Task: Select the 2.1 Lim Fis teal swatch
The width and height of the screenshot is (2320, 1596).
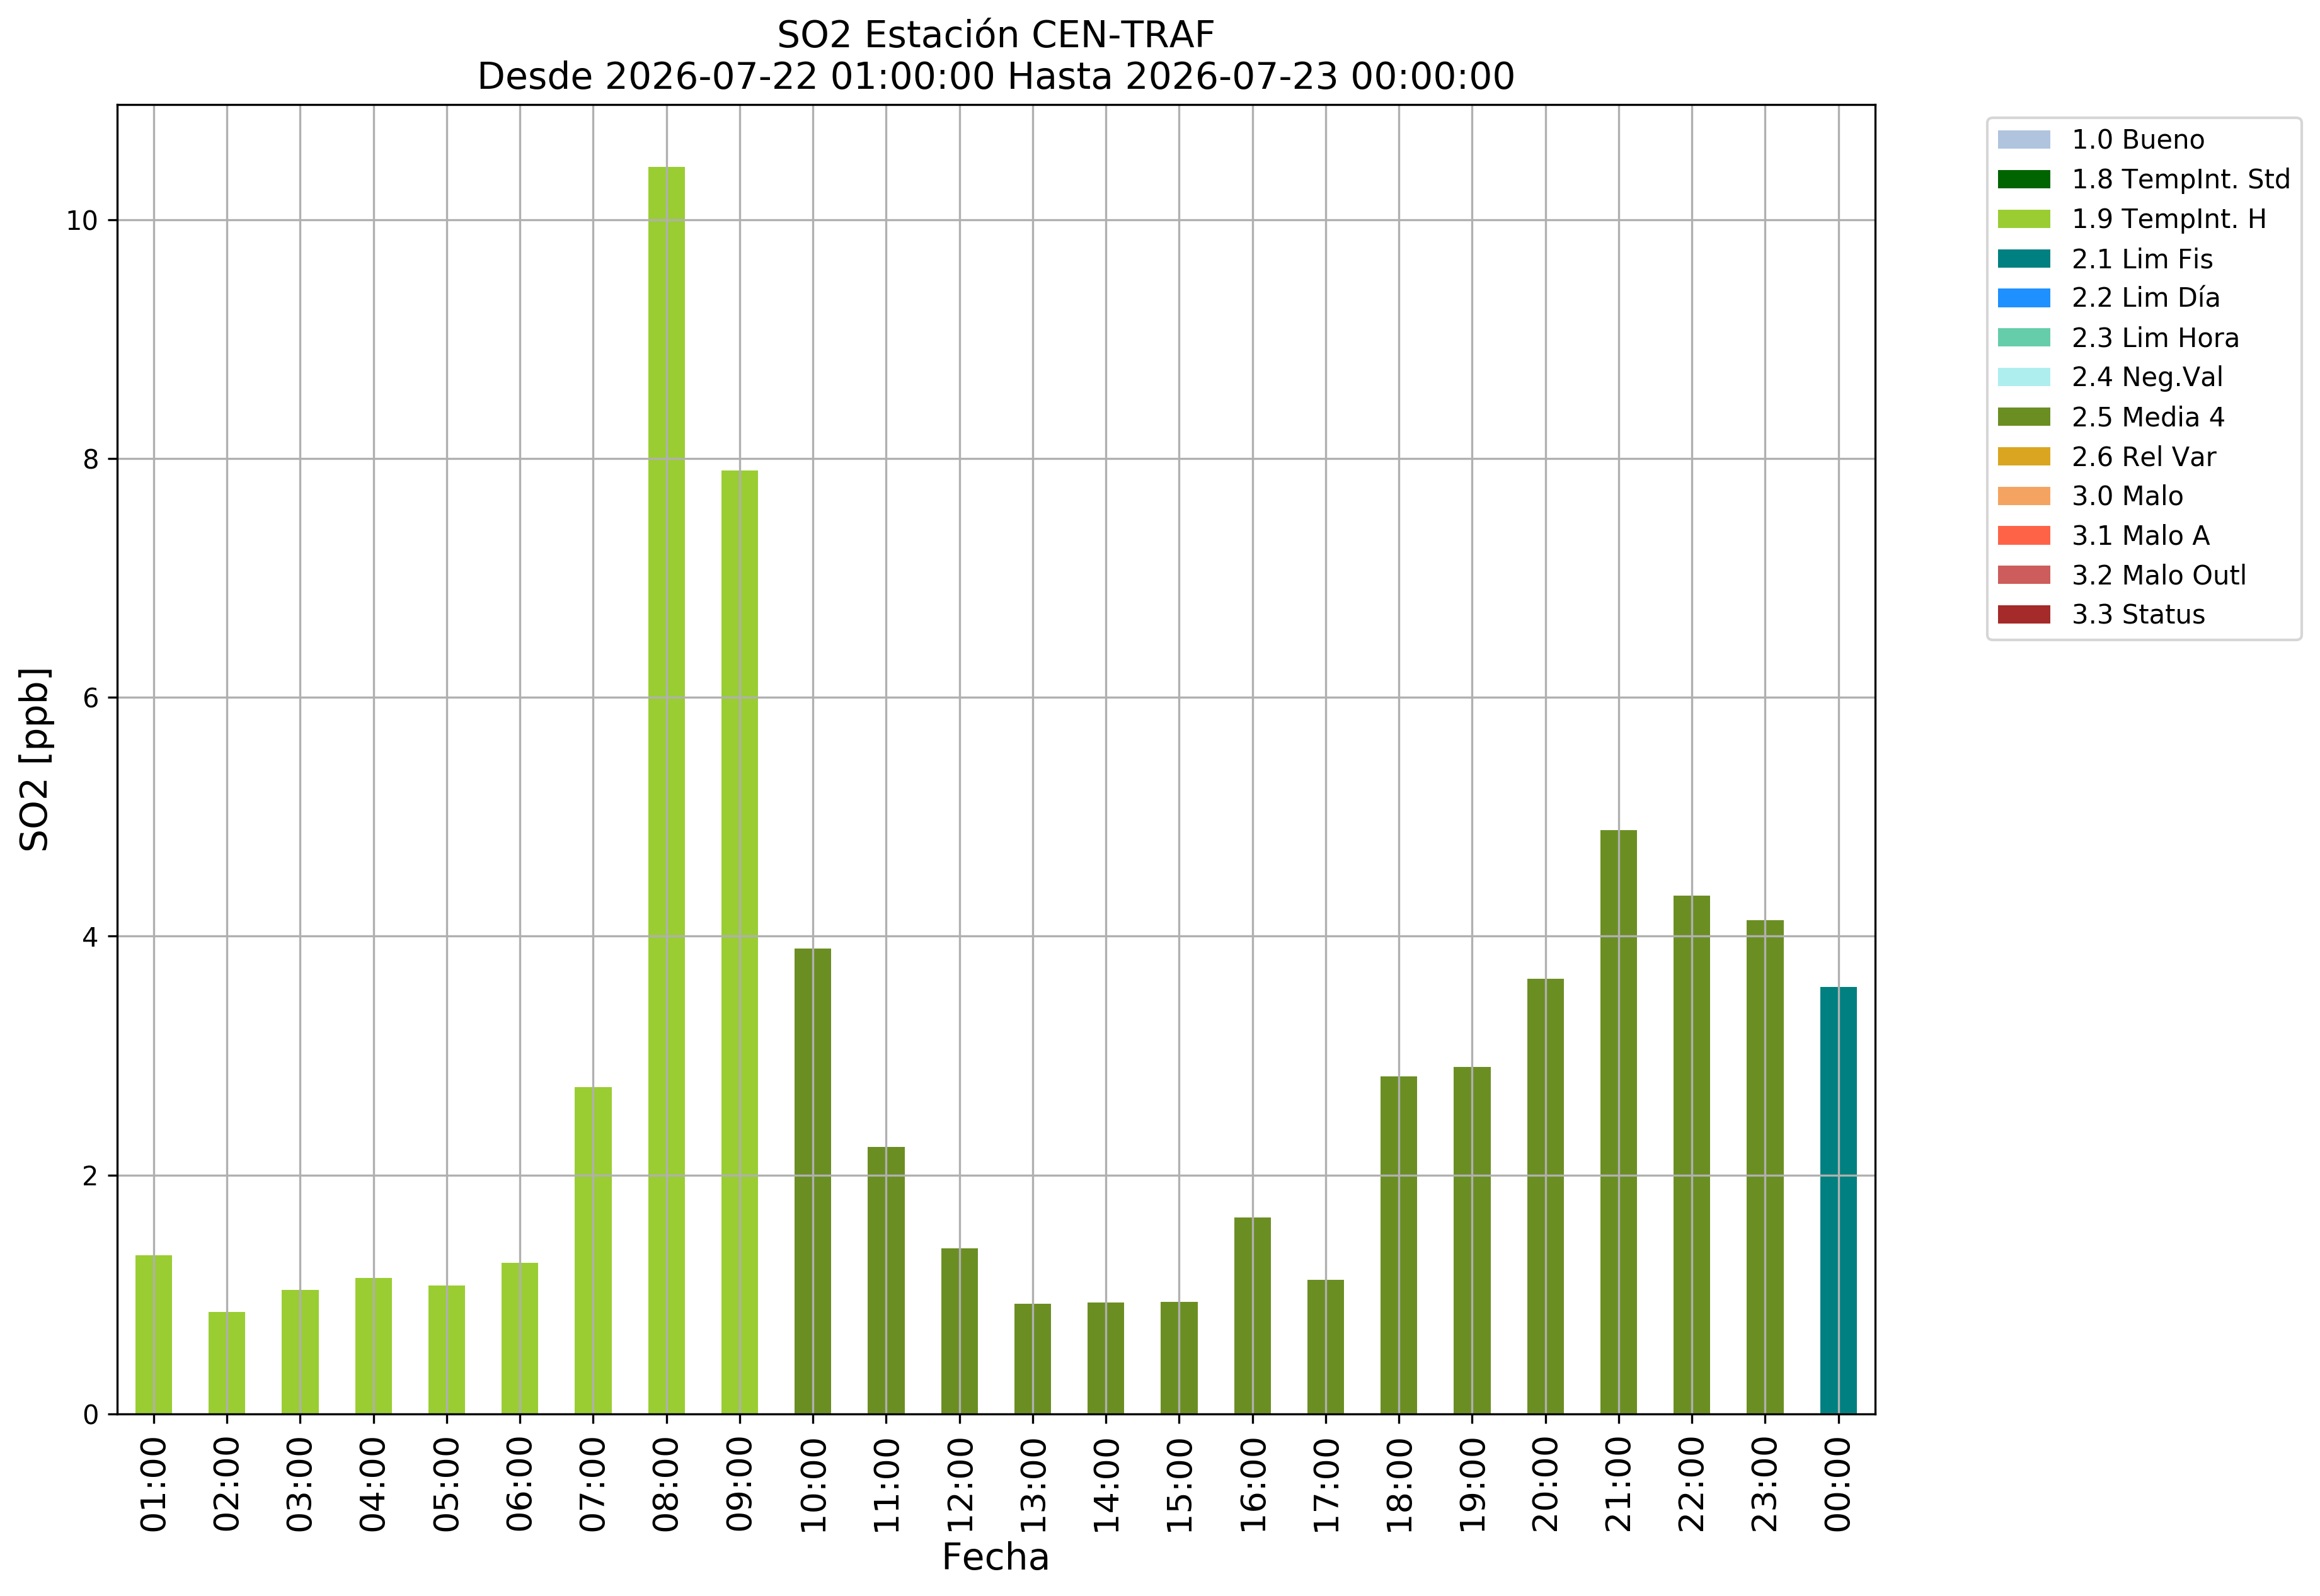Action: point(2023,259)
